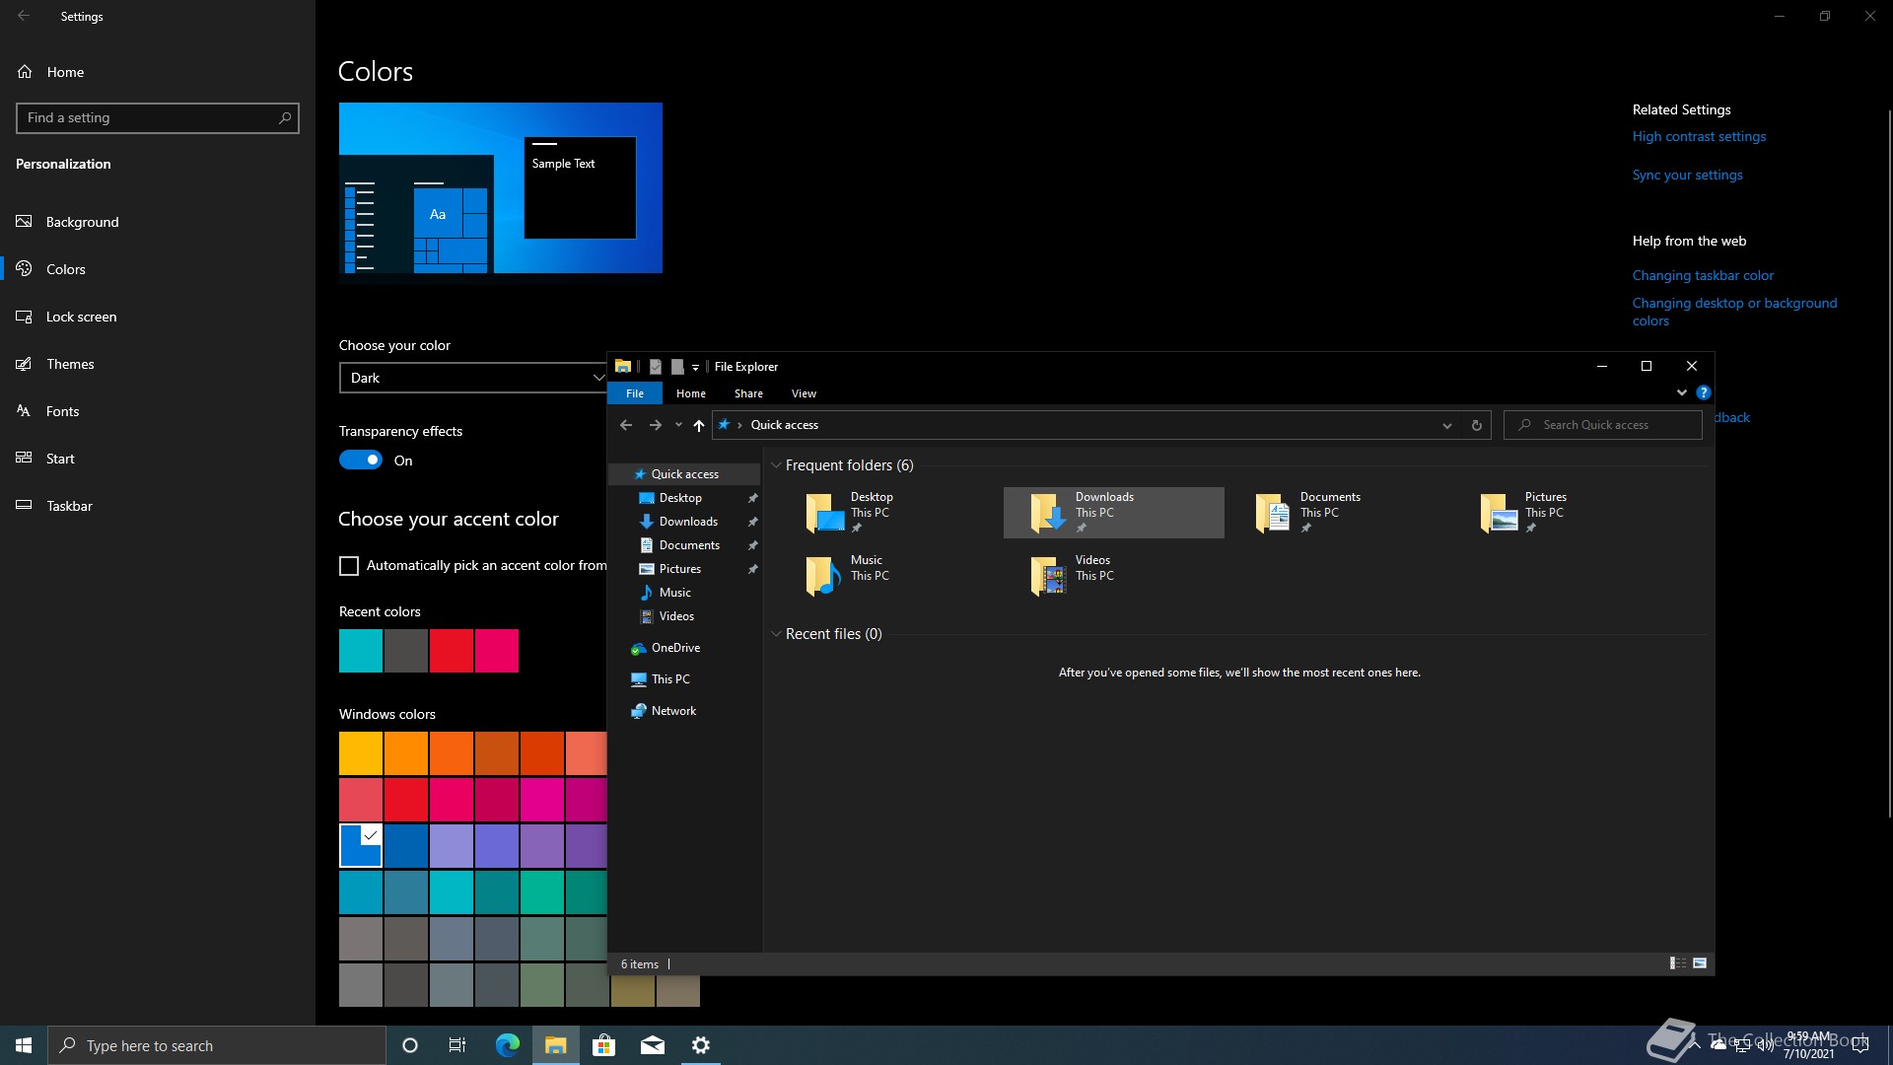
Task: Refresh the Quick access view
Action: (x=1476, y=425)
